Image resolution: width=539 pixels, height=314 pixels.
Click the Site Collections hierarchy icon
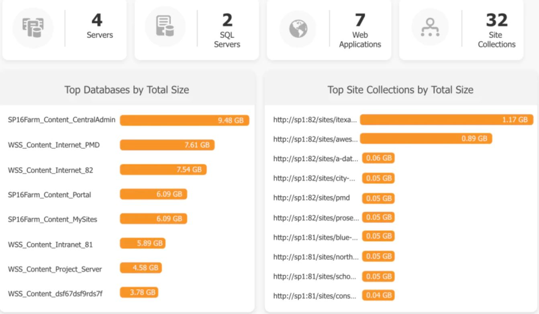431,28
